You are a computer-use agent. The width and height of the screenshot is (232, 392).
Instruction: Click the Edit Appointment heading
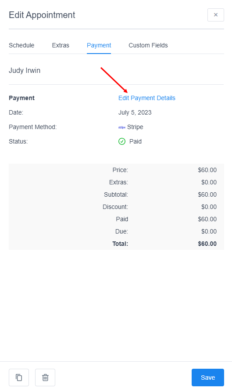coord(42,15)
